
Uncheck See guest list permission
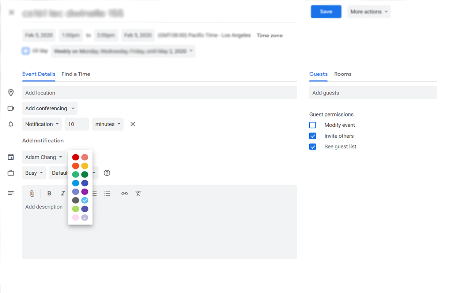pos(313,146)
